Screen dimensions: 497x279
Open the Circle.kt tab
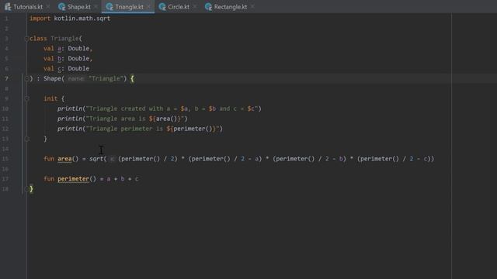(x=174, y=7)
